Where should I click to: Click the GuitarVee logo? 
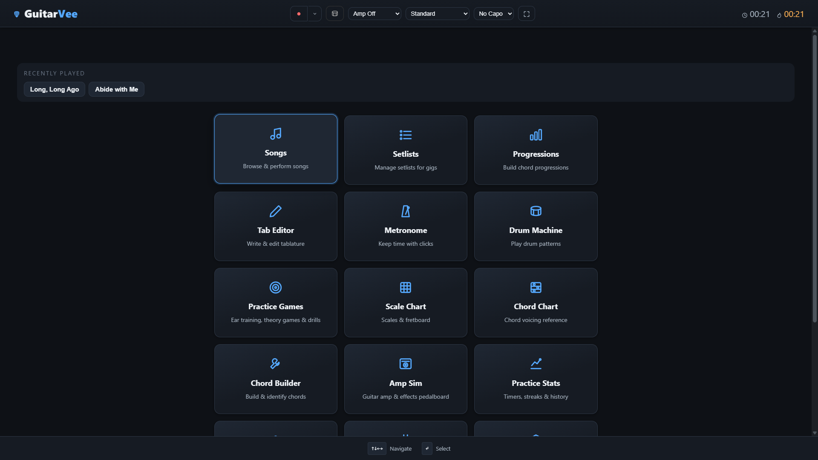pos(46,14)
